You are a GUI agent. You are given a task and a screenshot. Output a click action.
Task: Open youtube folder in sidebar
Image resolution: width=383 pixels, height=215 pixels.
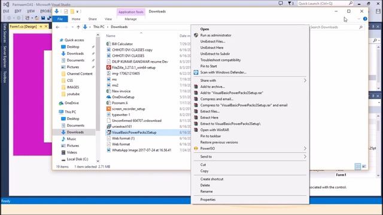[73, 94]
